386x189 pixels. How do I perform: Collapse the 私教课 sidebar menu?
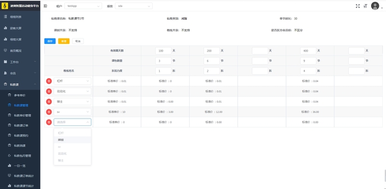(20, 84)
